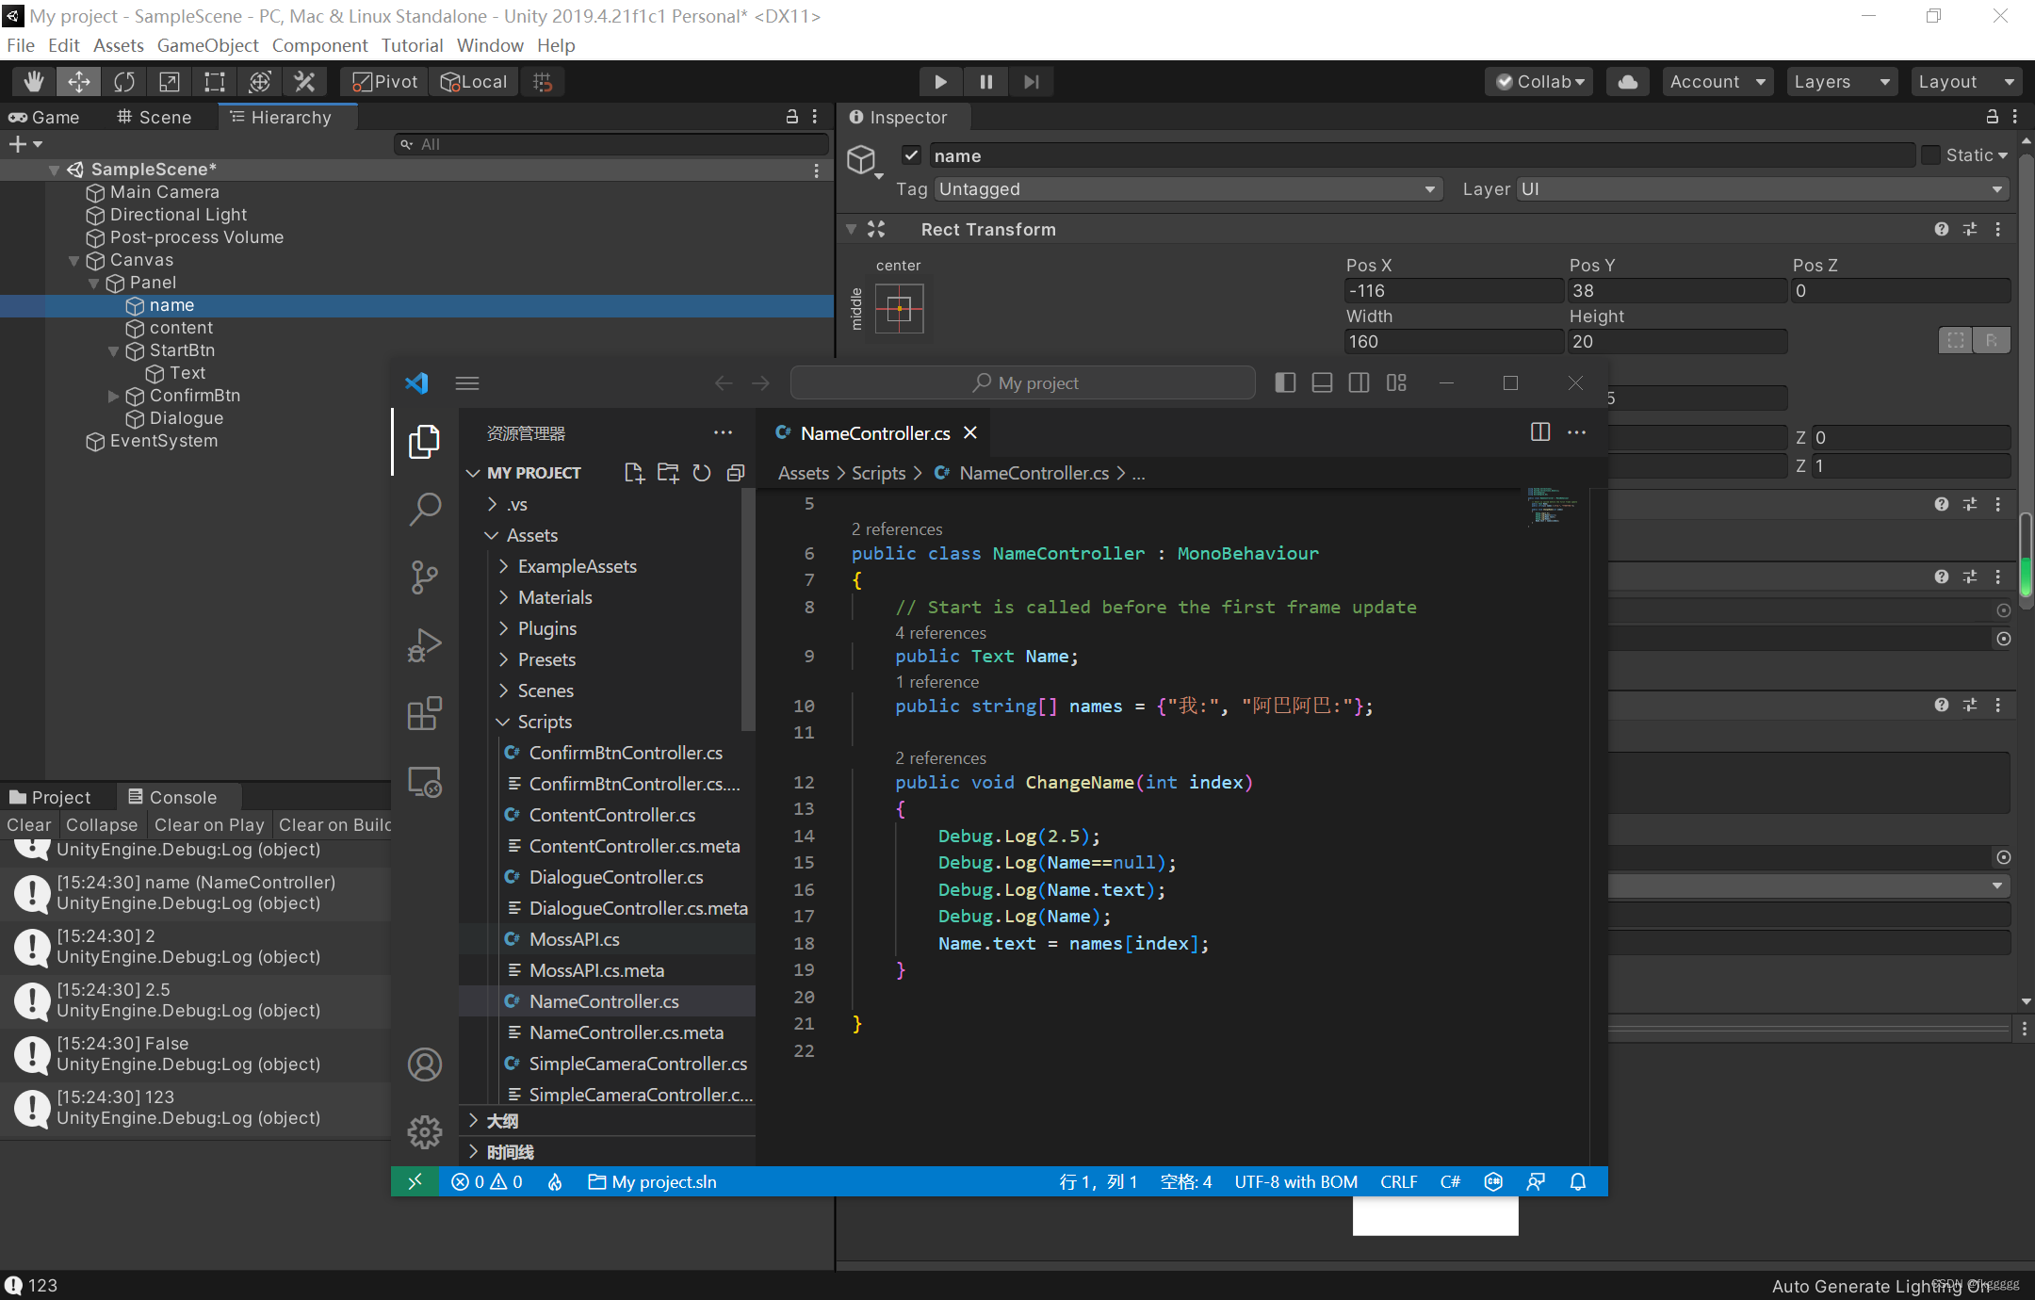Switch to the Game tab
2035x1300 pixels.
click(x=44, y=117)
